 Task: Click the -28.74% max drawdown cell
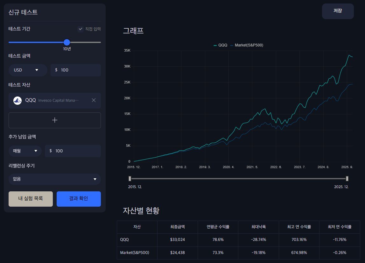point(259,240)
